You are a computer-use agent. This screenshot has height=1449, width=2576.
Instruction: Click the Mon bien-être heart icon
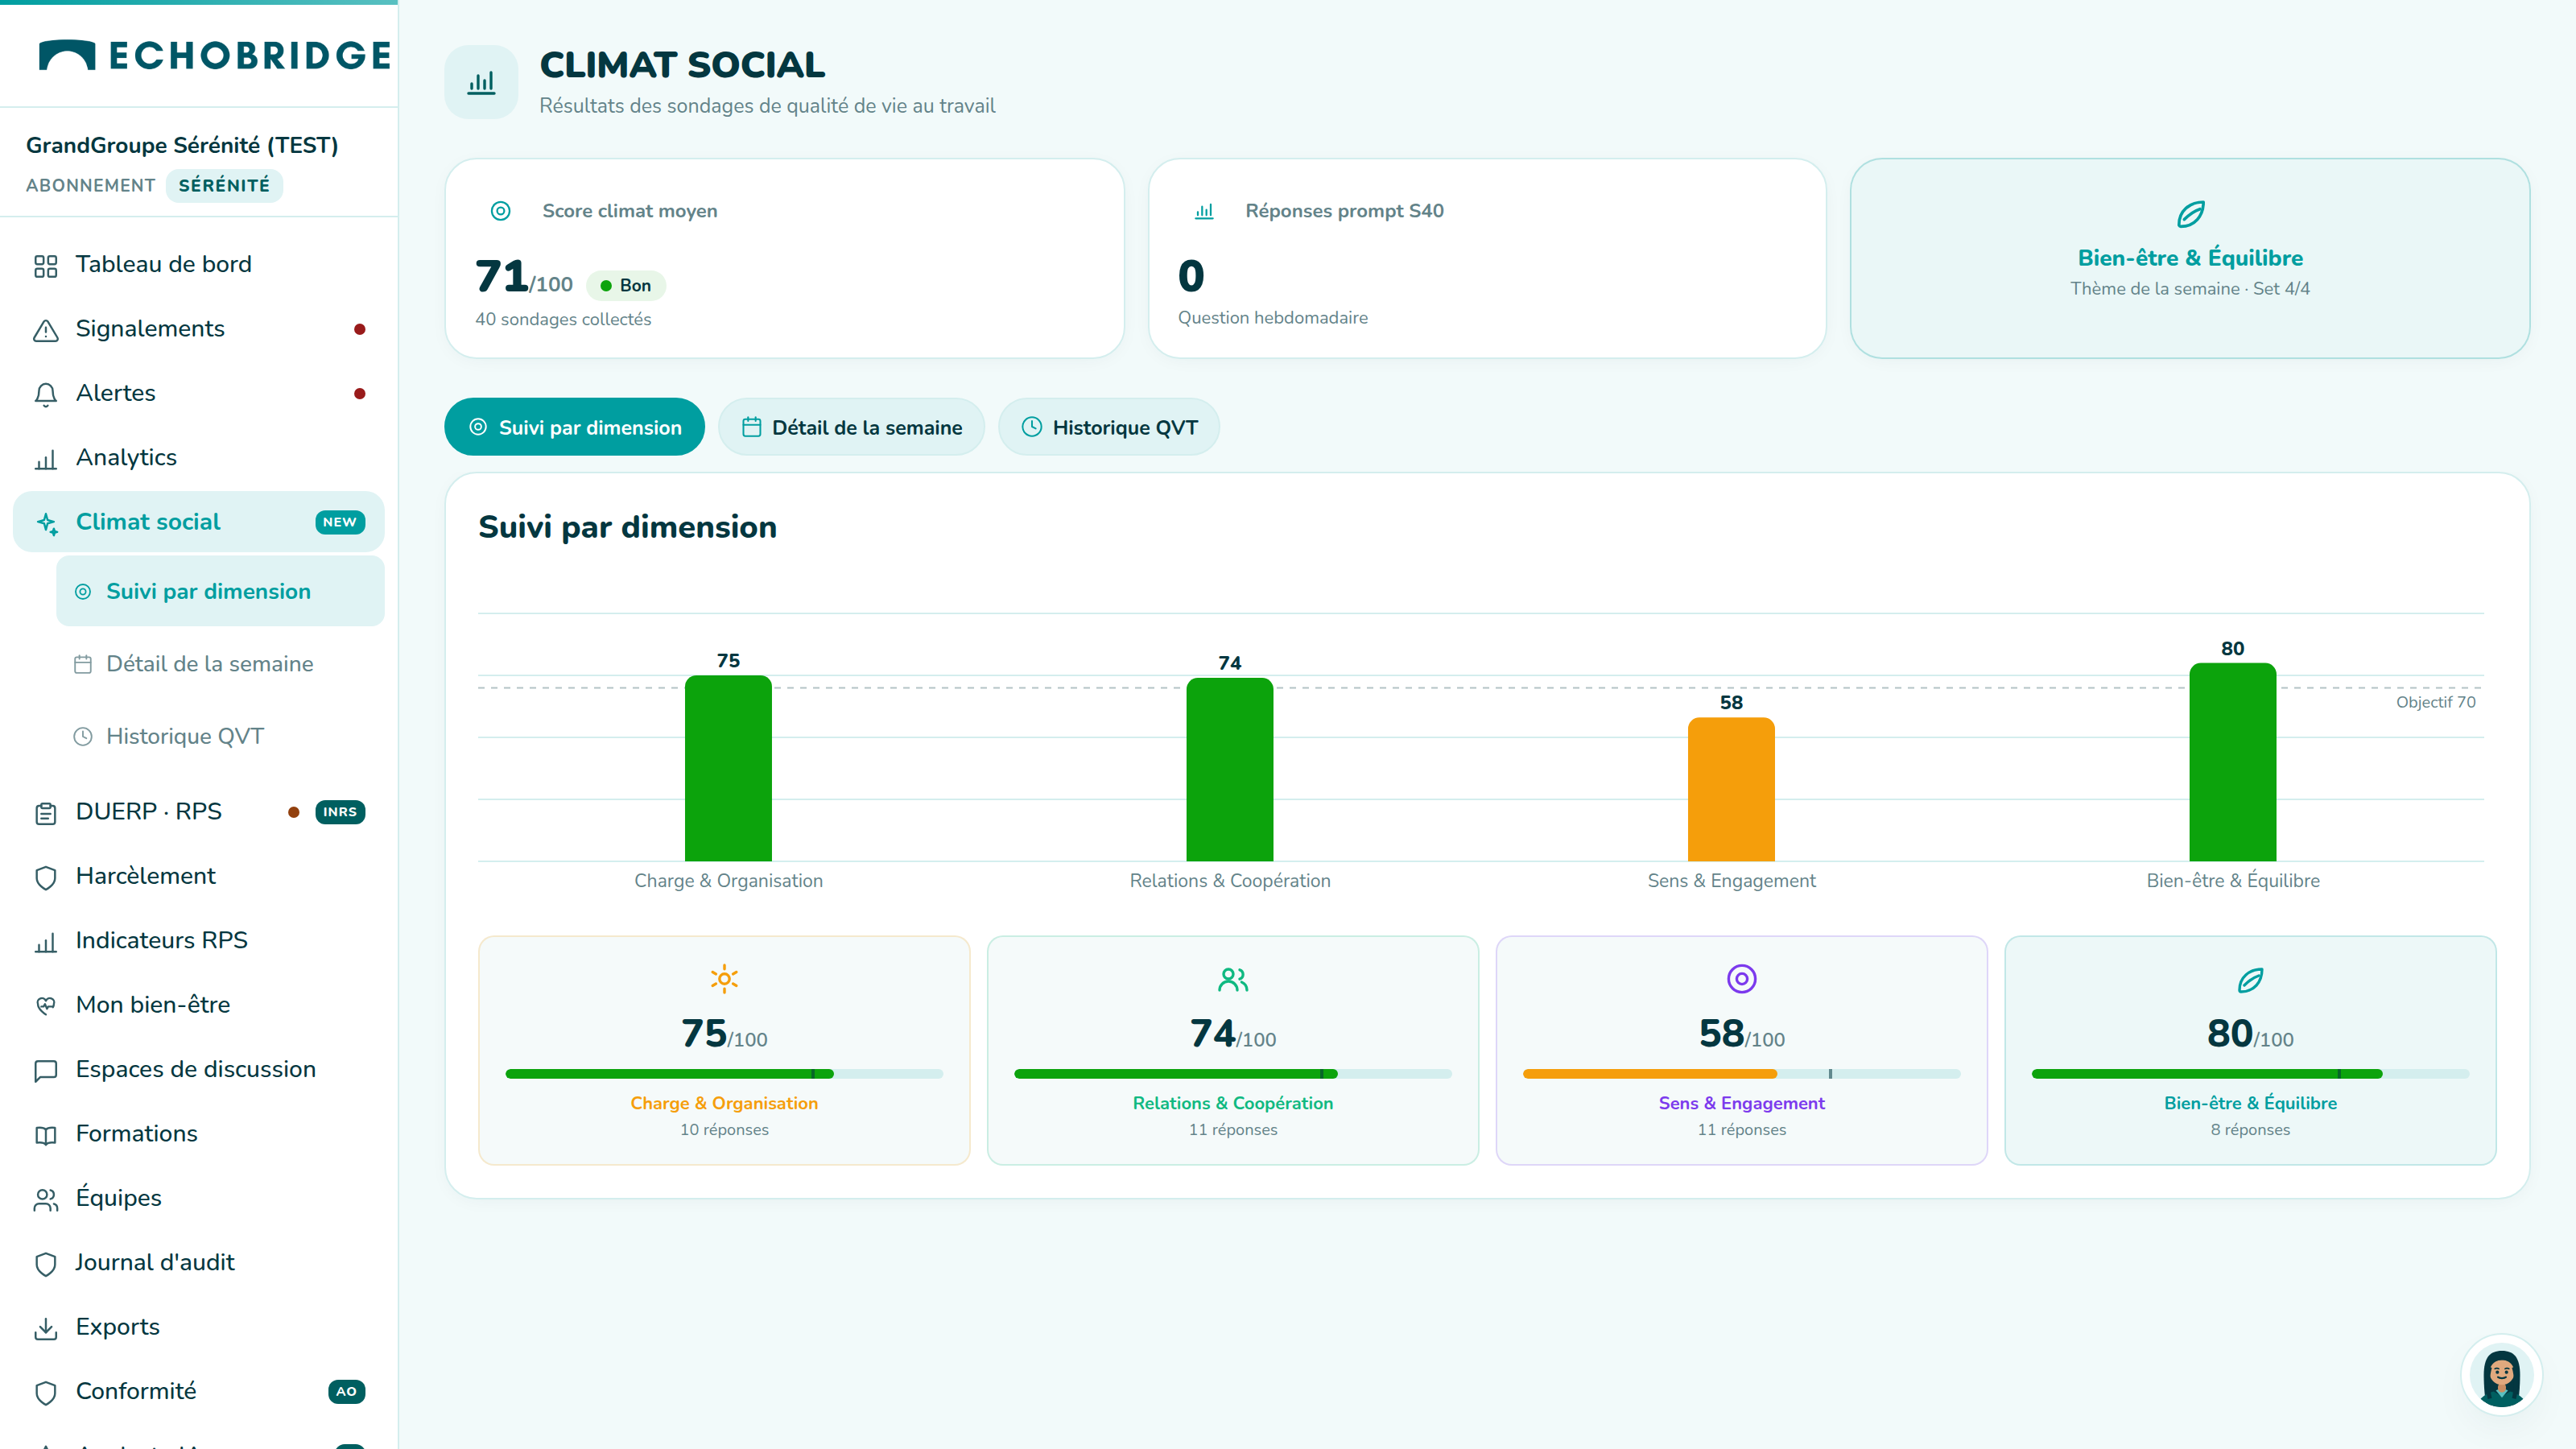[x=46, y=1006]
